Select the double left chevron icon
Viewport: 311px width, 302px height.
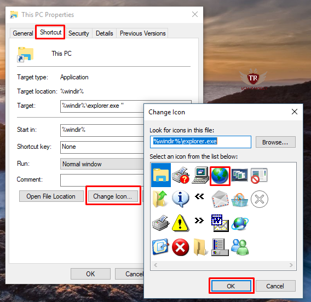199,196
